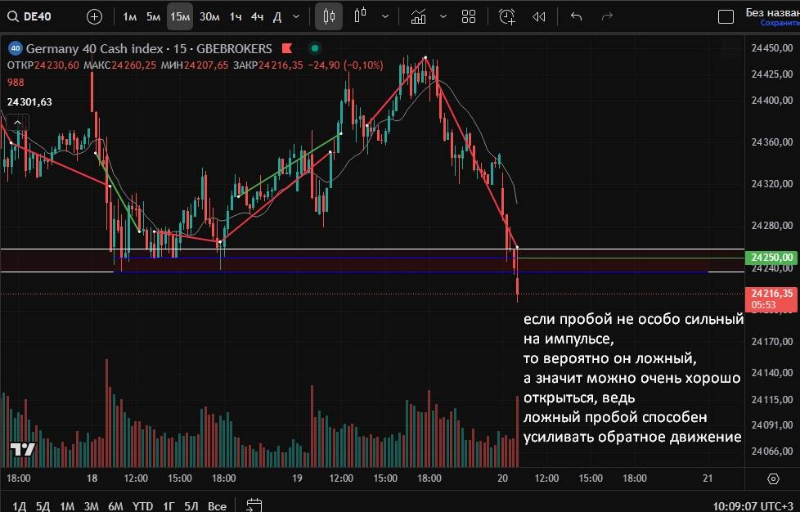This screenshot has height=512, width=800.
Task: Undo the last chart action
Action: (x=576, y=16)
